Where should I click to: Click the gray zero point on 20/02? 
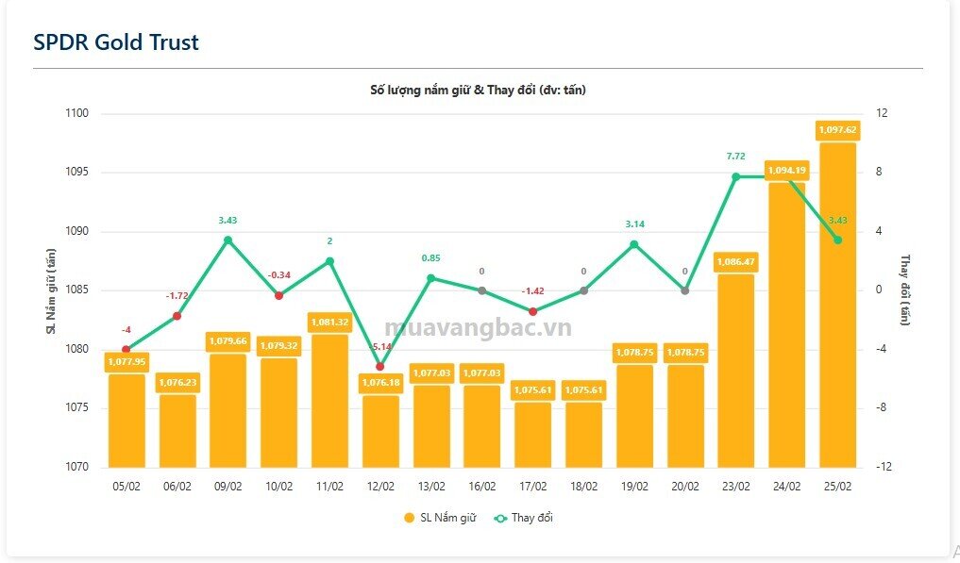685,290
